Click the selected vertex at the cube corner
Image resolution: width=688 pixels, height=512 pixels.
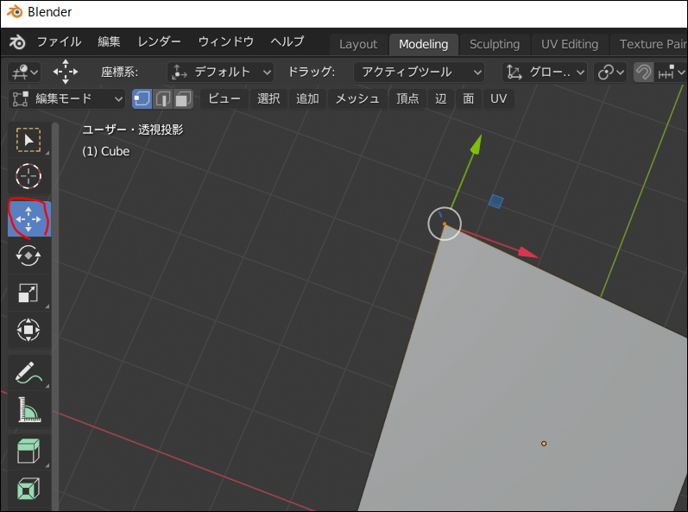(445, 224)
